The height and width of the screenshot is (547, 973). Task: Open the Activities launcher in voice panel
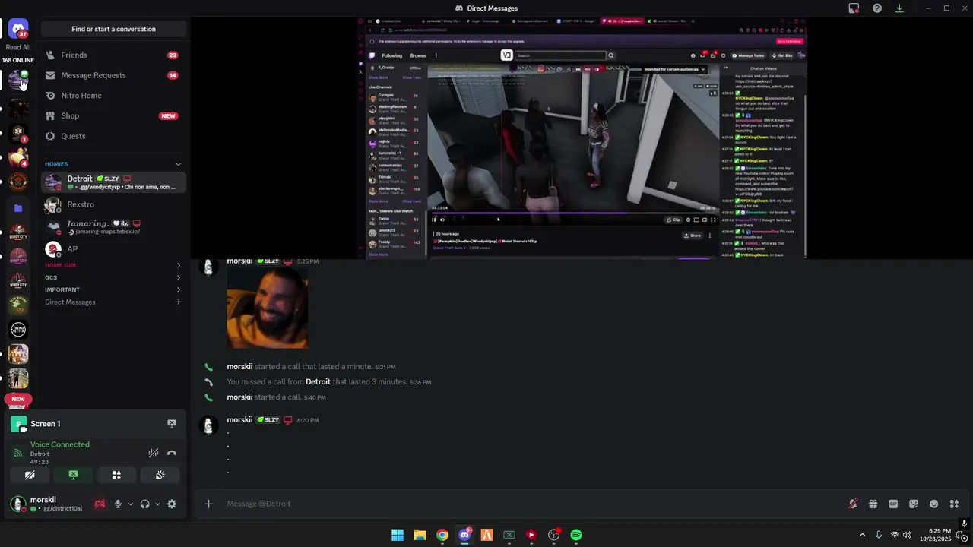(x=116, y=475)
